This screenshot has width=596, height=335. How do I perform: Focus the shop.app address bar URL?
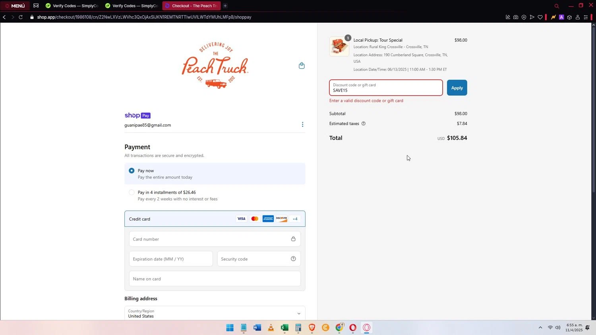pos(144,17)
